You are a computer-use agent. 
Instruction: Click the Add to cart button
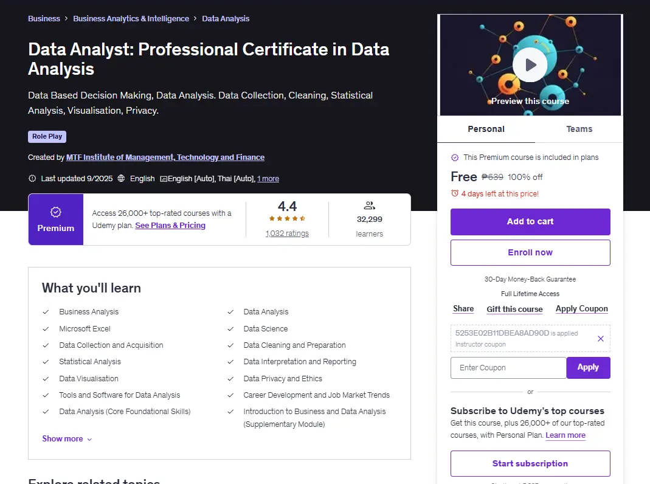530,222
